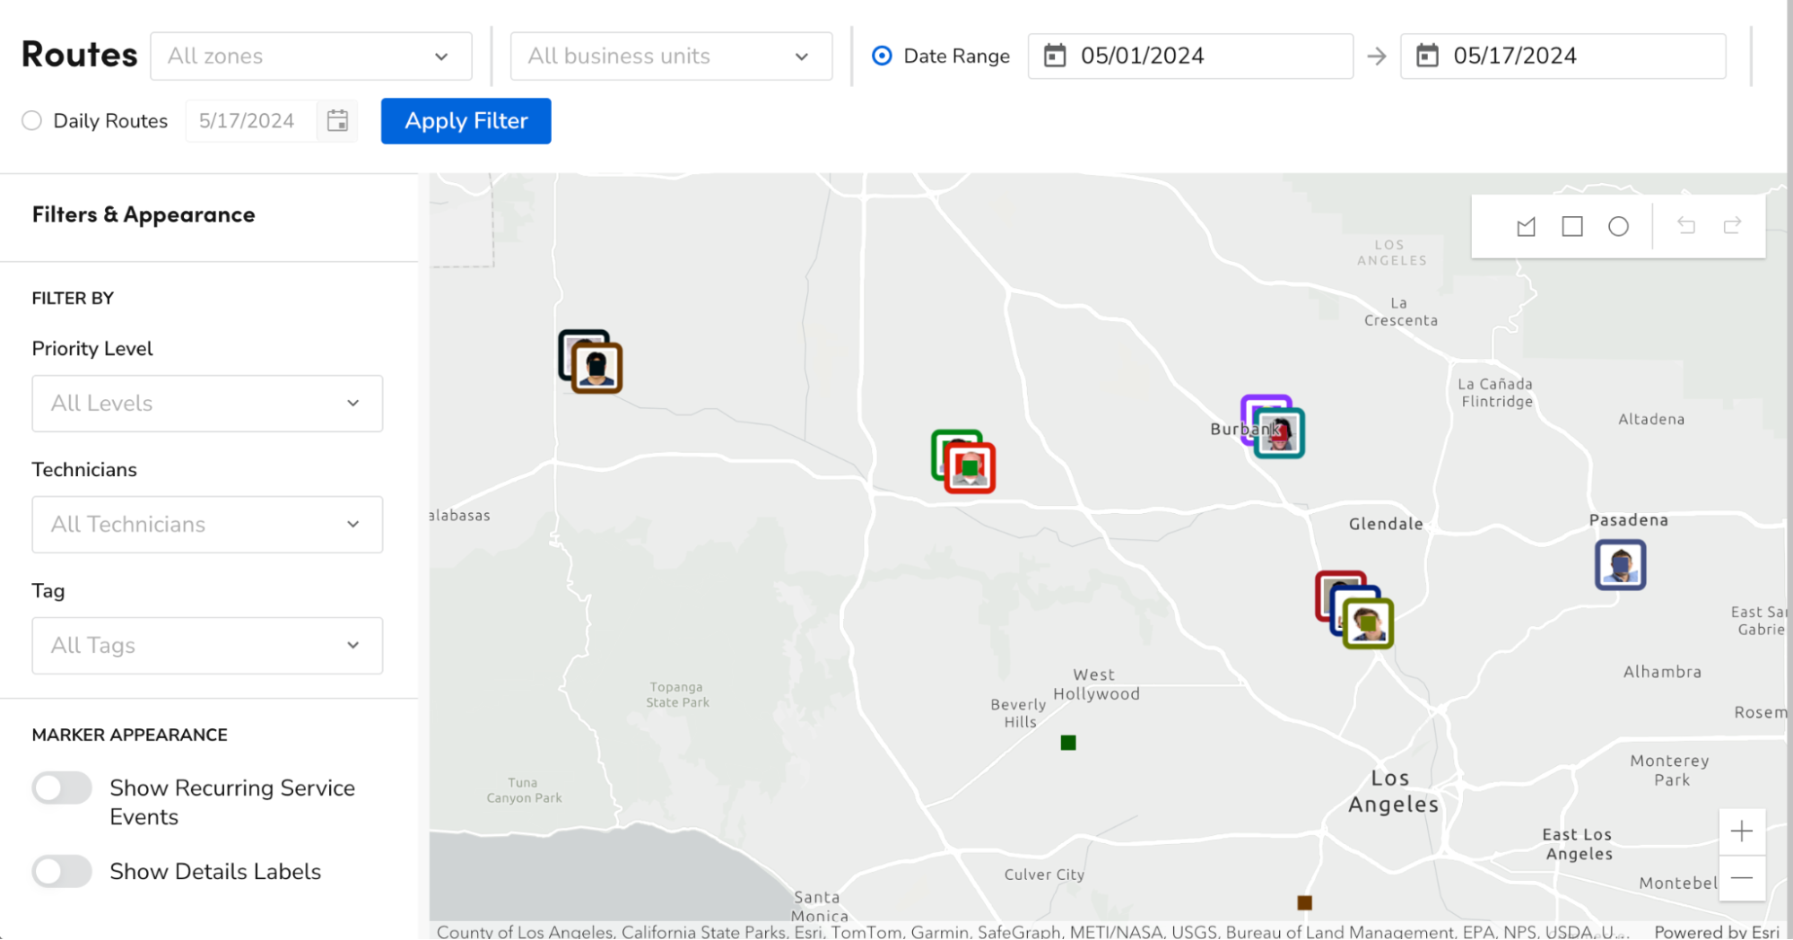This screenshot has height=940, width=1793.
Task: Click the FILTER BY section label
Action: (x=73, y=299)
